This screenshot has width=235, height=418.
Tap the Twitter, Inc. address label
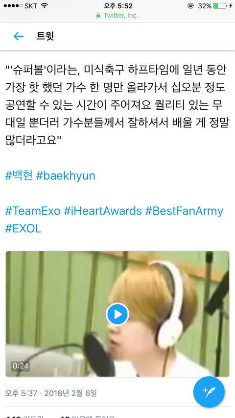click(121, 16)
